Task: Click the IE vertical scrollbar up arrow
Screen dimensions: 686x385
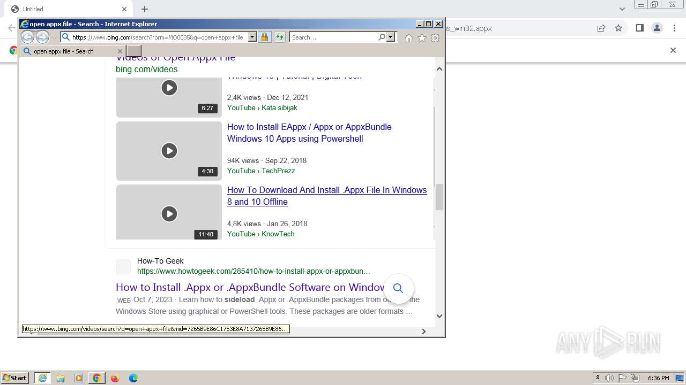Action: pyautogui.click(x=439, y=69)
